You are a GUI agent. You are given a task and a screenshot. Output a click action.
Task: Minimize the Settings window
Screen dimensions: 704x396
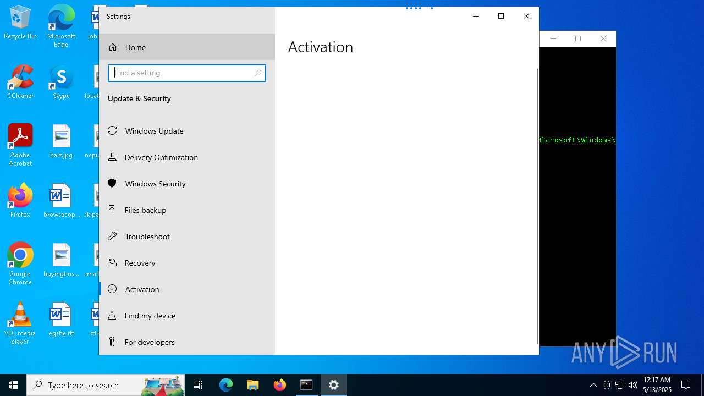click(x=476, y=16)
